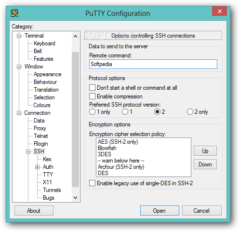The image size is (240, 232).
Task: Select the Terminal category label
Action: click(x=34, y=36)
